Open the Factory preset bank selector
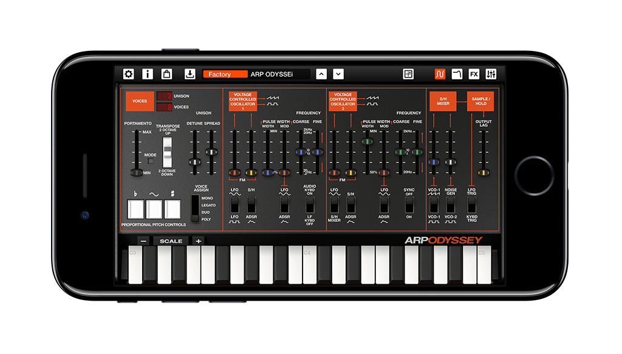 [225, 74]
